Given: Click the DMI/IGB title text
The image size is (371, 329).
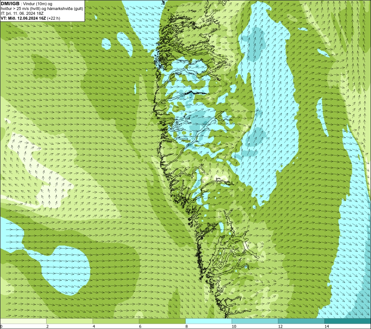Looking at the screenshot, I should tap(10, 4).
